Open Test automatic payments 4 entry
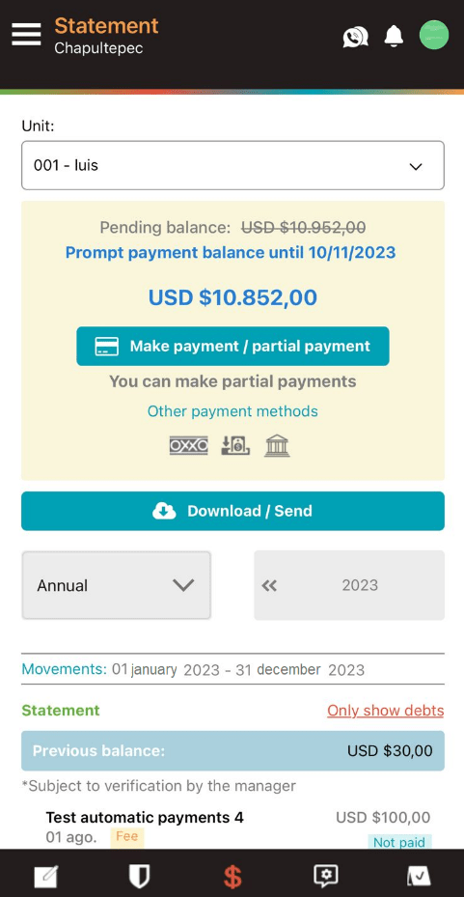The width and height of the screenshot is (464, 897). pos(232,827)
